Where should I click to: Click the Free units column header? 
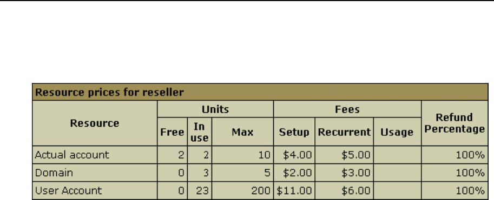coord(172,132)
